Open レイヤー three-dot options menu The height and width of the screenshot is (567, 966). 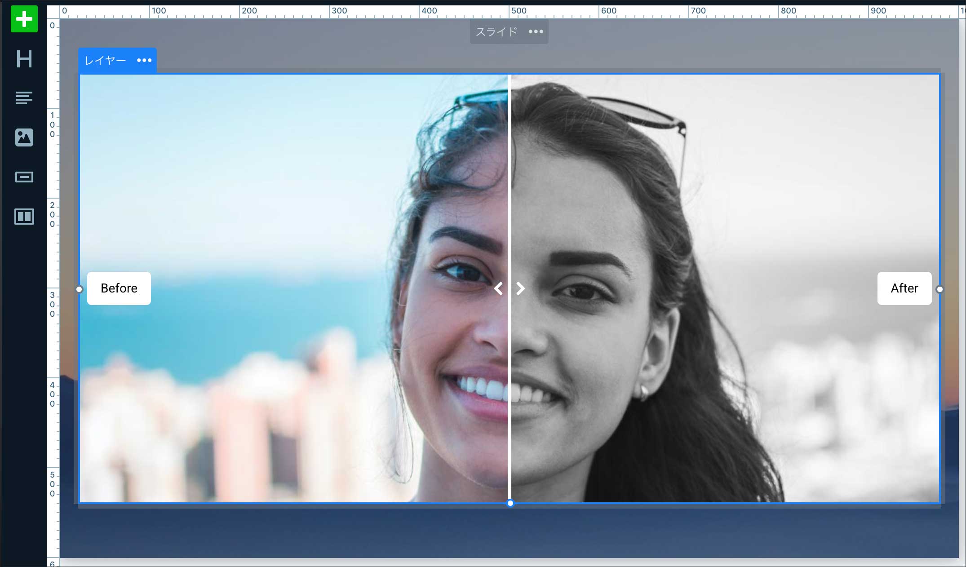coord(144,60)
